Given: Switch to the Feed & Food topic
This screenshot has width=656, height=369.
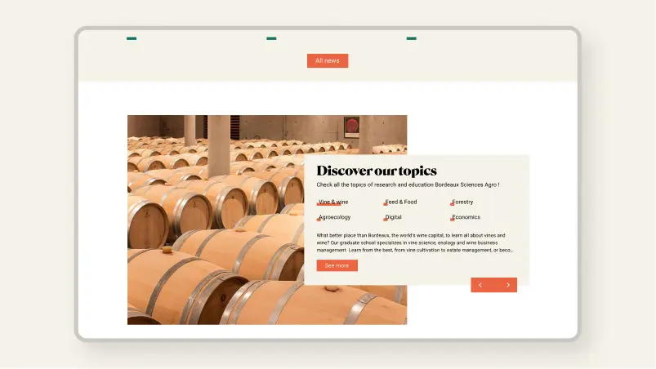Looking at the screenshot, I should coord(400,202).
